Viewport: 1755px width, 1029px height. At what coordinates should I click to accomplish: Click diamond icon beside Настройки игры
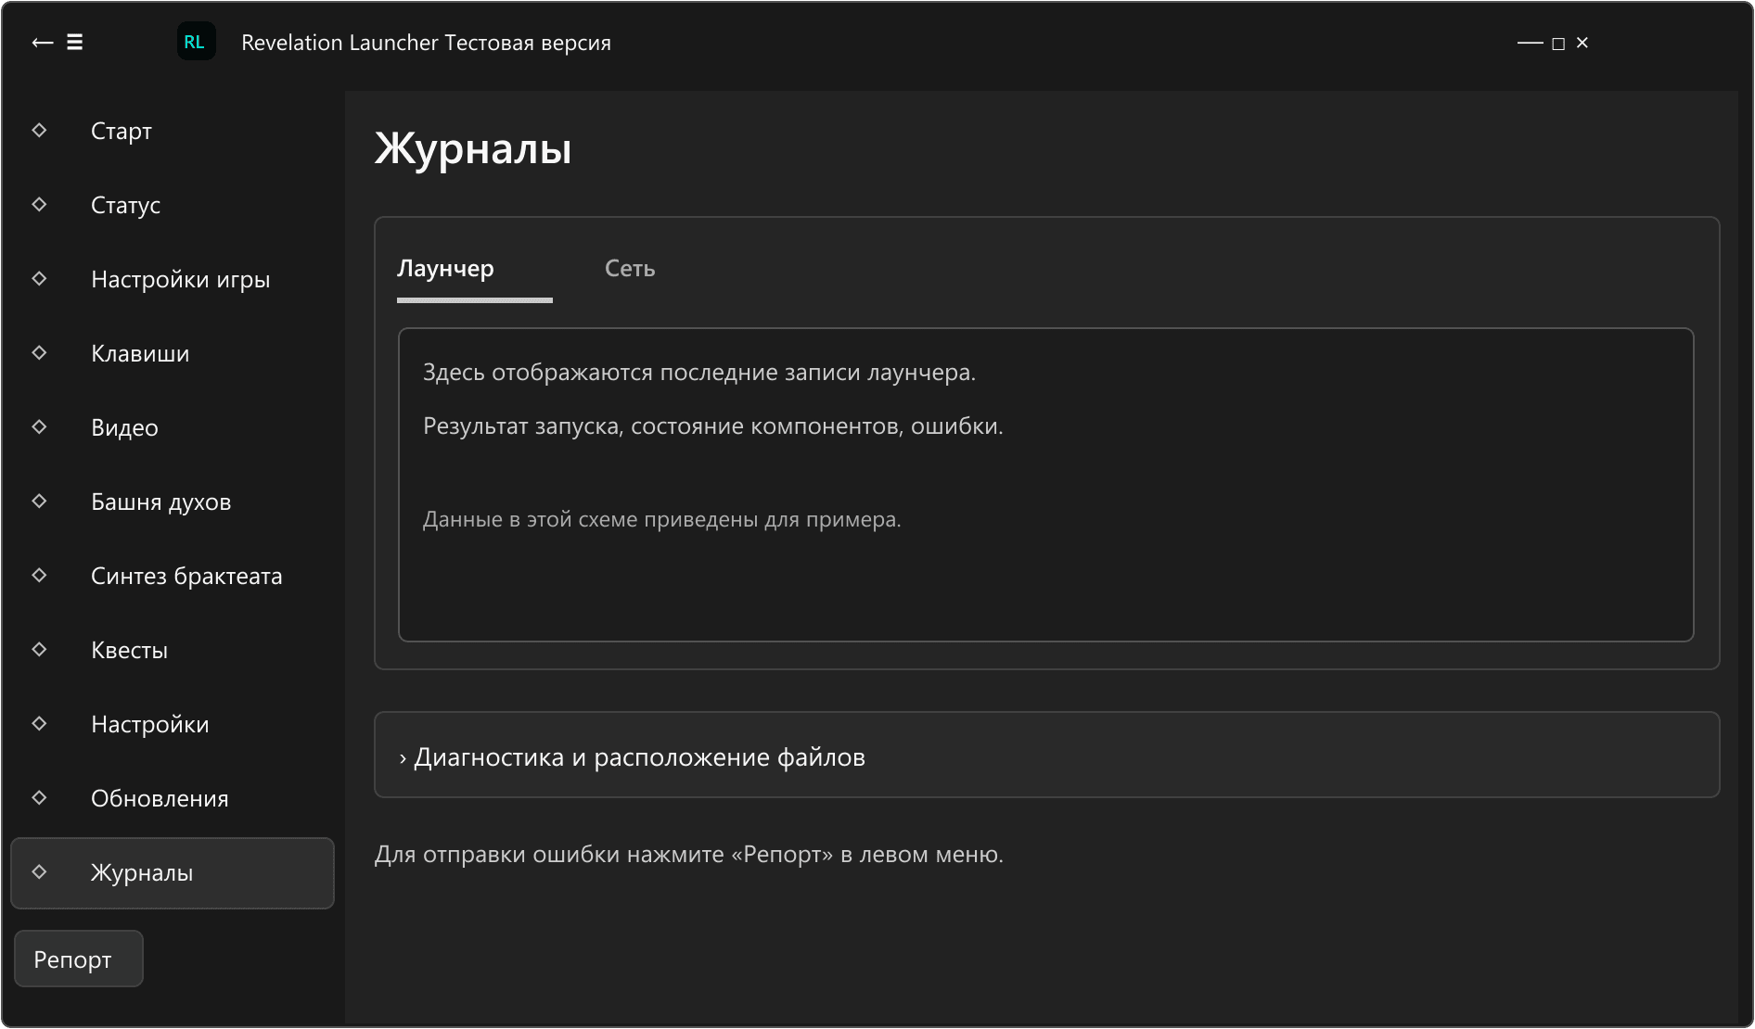(39, 278)
